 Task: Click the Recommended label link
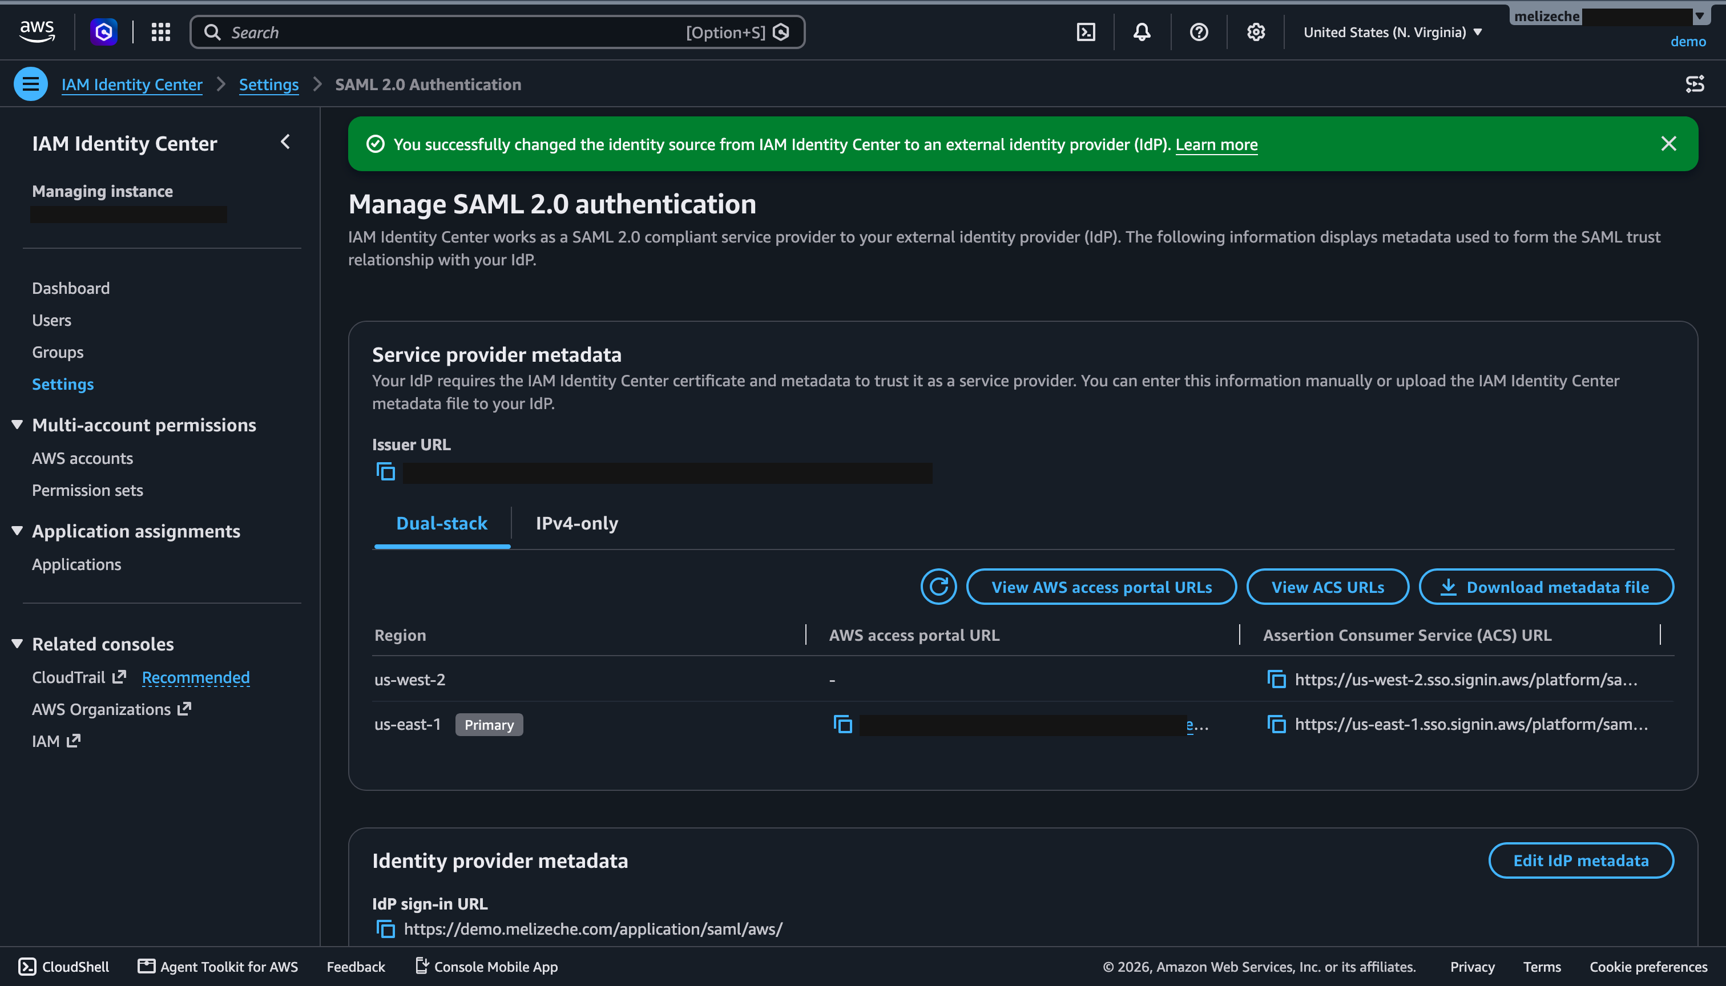coord(196,677)
